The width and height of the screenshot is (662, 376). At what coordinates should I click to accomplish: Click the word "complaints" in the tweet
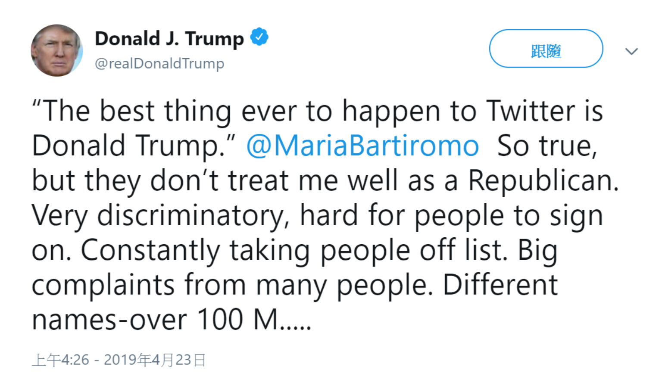[x=103, y=285]
